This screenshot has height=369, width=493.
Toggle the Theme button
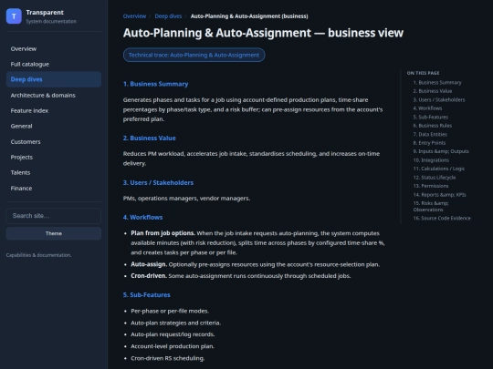click(54, 233)
